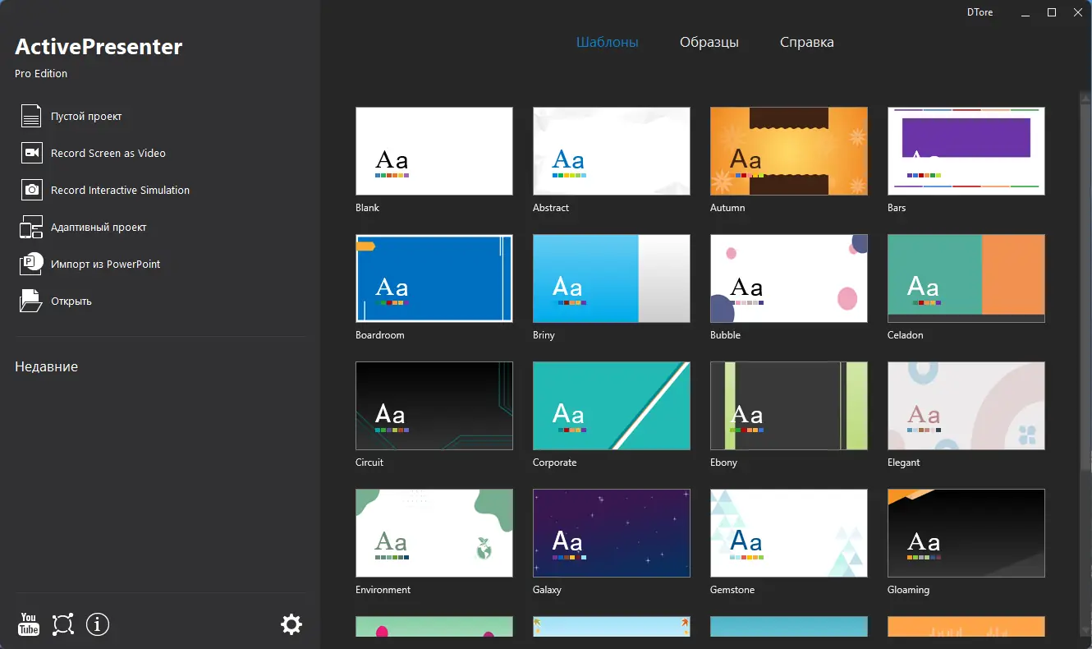Image resolution: width=1092 pixels, height=649 pixels.
Task: Open the info about icon
Action: click(x=98, y=624)
